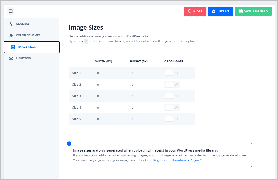The height and width of the screenshot is (180, 278).
Task: Click the RESET button
Action: 195,11
